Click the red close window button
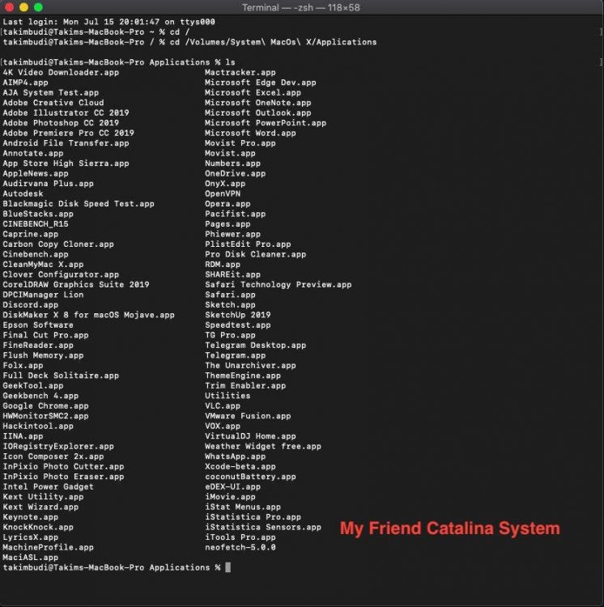Image resolution: width=604 pixels, height=607 pixels. click(9, 7)
